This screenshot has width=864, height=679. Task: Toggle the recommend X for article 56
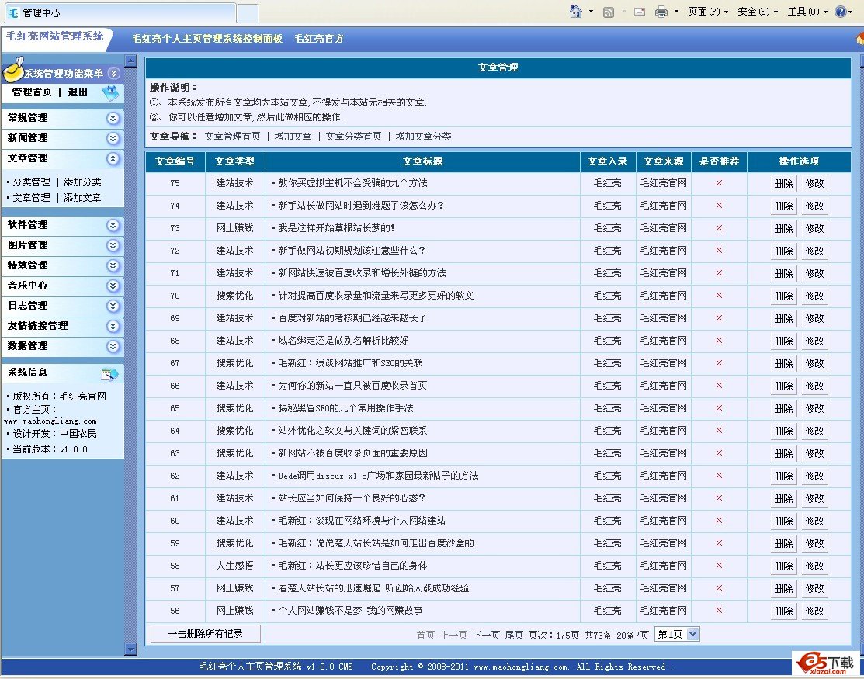click(x=719, y=611)
